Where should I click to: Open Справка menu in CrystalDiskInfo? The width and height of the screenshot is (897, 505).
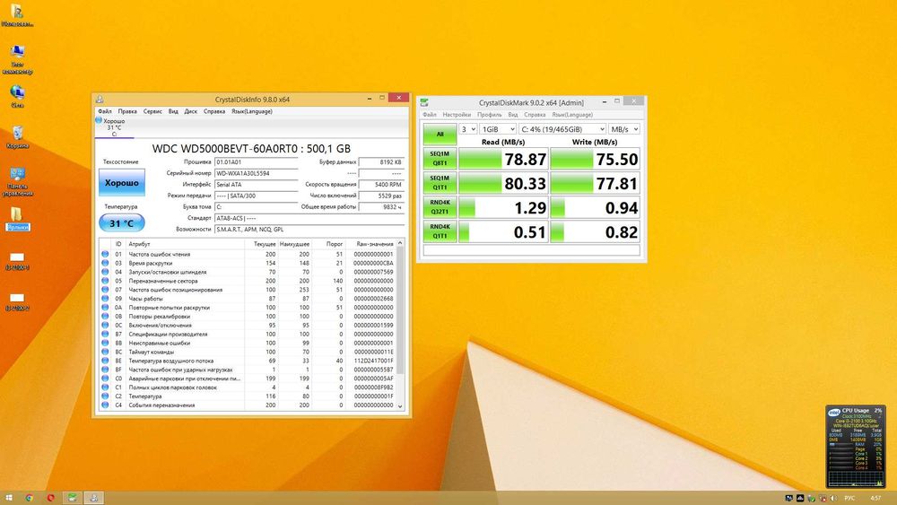pyautogui.click(x=214, y=111)
